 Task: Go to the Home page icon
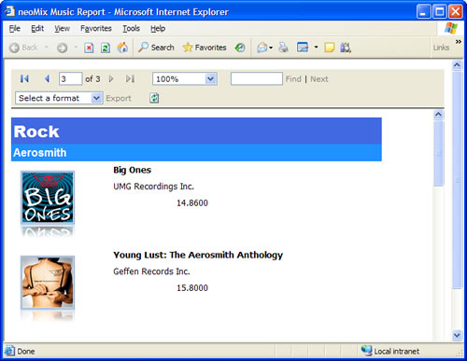click(x=122, y=48)
